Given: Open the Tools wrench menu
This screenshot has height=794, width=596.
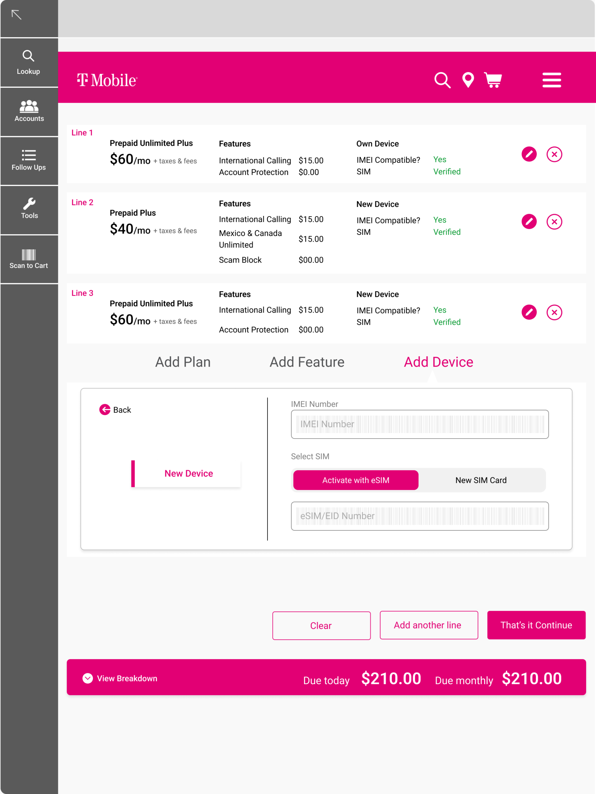Looking at the screenshot, I should [29, 208].
